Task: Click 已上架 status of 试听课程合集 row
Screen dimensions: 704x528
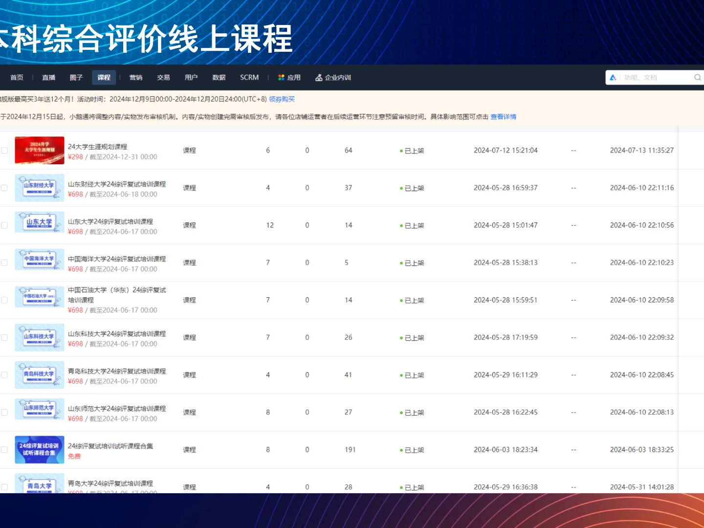Action: pos(412,450)
